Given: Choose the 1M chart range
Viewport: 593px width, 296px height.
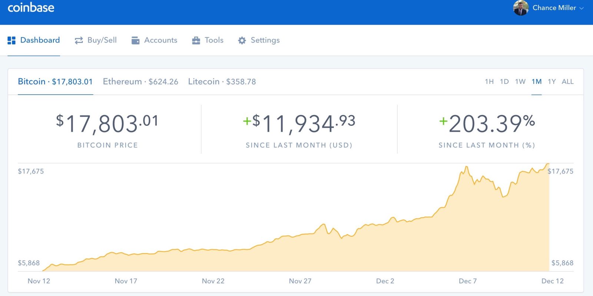Looking at the screenshot, I should (x=536, y=81).
